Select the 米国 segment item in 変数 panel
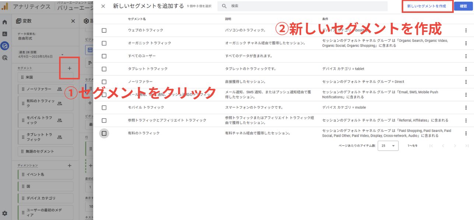The height and width of the screenshot is (220, 474). (45, 77)
